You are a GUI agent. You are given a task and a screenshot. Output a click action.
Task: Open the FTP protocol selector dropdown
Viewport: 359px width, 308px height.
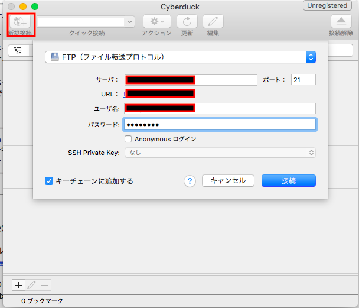(181, 57)
